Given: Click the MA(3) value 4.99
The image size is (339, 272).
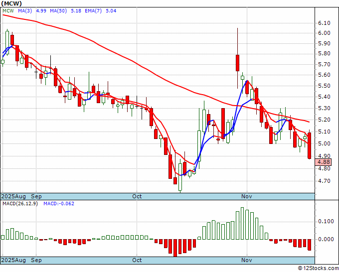Looking at the screenshot, I should pyautogui.click(x=41, y=11).
